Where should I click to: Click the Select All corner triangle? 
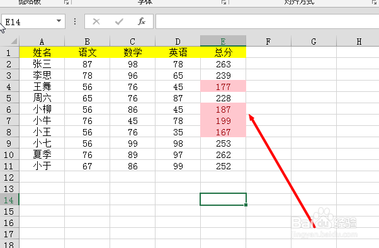tap(14, 42)
